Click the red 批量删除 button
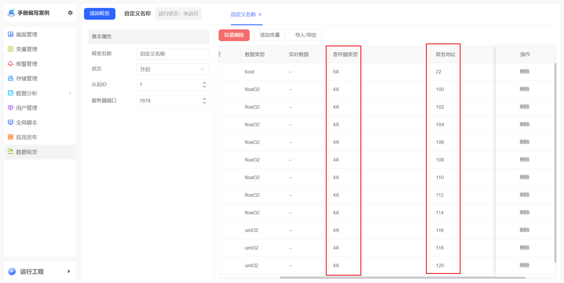Image resolution: width=564 pixels, height=283 pixels. 234,35
